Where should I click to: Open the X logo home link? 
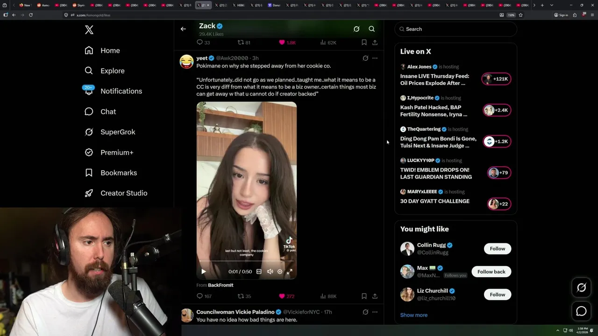click(x=89, y=30)
